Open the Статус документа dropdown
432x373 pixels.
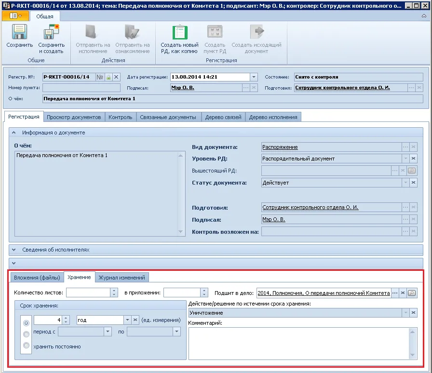pyautogui.click(x=405, y=183)
